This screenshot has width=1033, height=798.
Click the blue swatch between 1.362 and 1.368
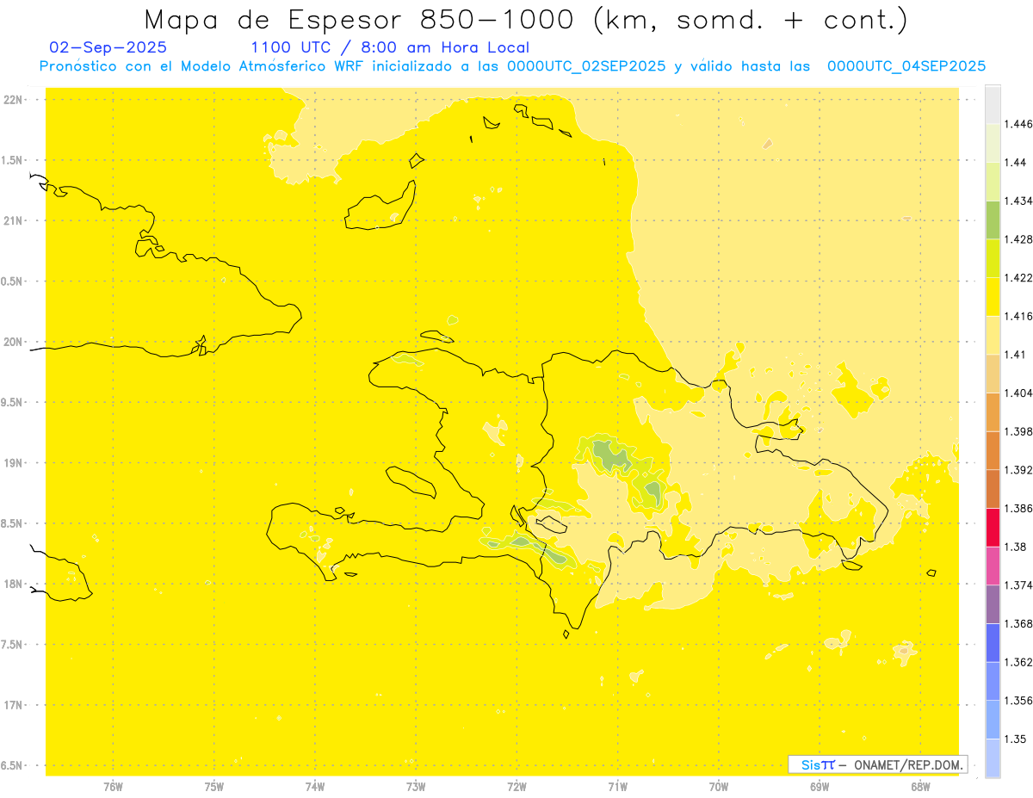(x=993, y=642)
